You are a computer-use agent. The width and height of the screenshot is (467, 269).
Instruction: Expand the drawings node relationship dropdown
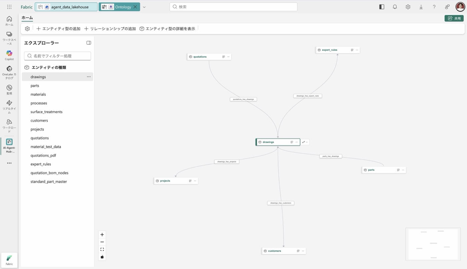pos(305,142)
